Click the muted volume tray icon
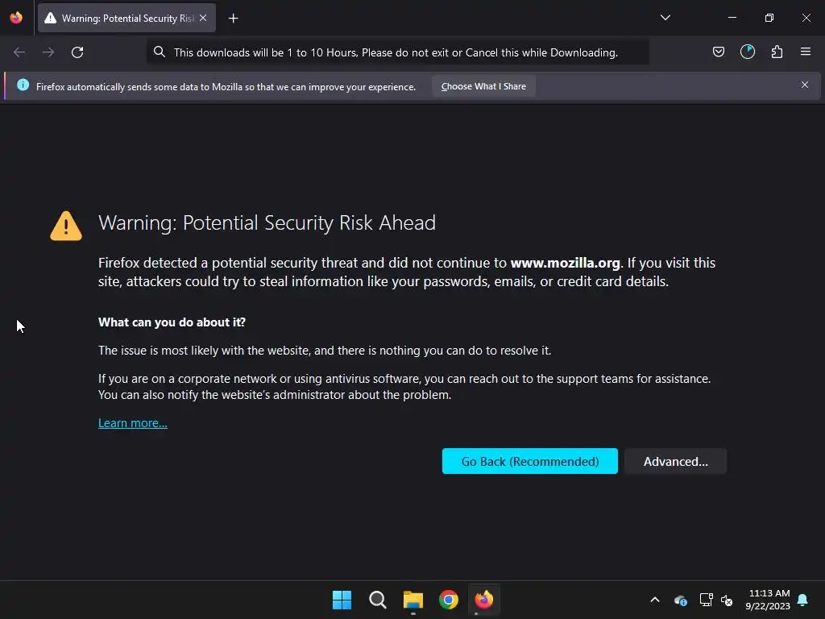This screenshot has width=825, height=619. tap(727, 600)
